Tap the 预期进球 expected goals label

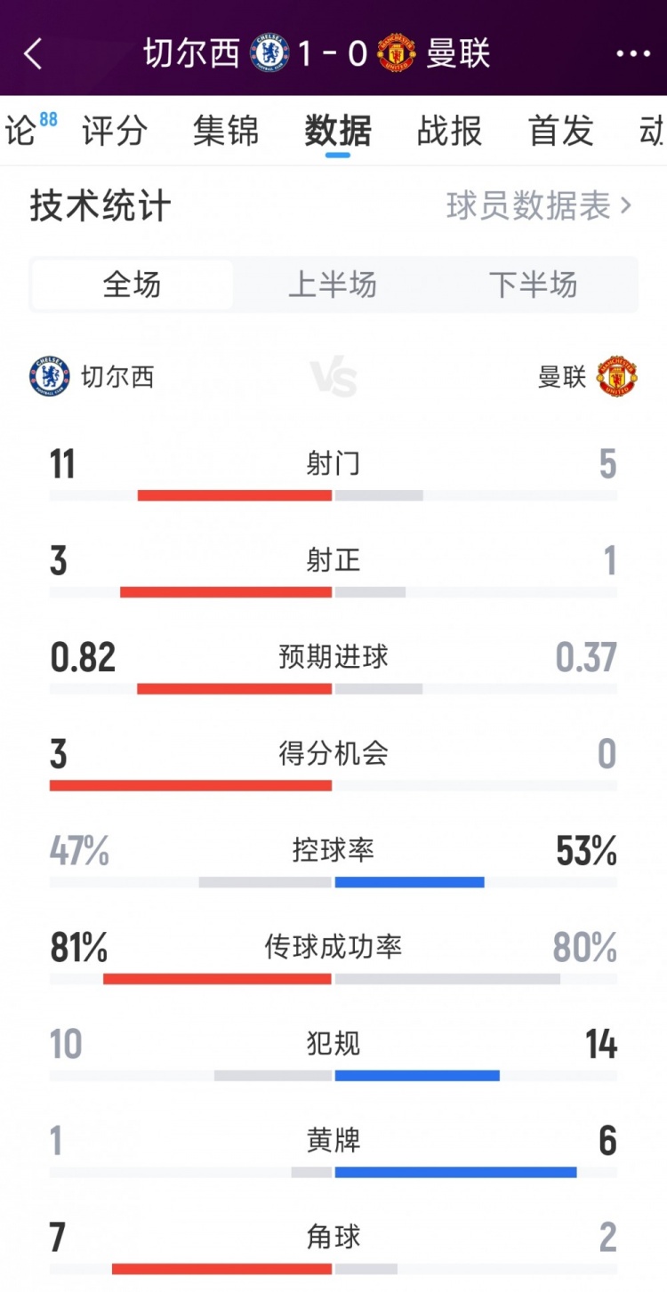point(333,657)
